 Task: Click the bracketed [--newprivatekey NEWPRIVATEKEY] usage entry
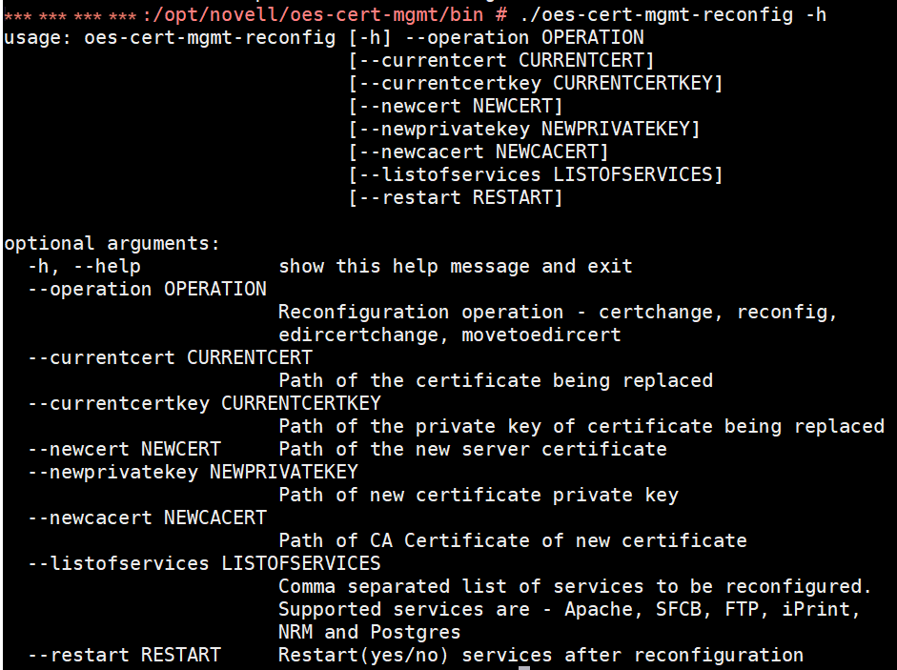point(524,129)
